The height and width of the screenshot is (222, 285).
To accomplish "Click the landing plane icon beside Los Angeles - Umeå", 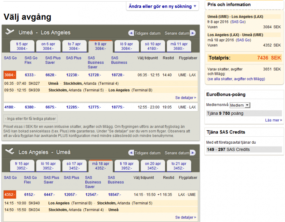I will tap(10, 152).
